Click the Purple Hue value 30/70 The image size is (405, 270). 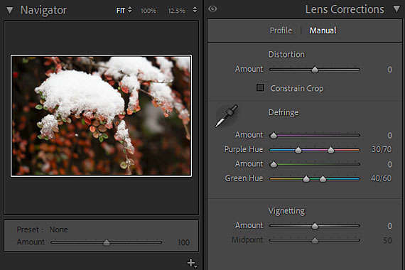382,149
